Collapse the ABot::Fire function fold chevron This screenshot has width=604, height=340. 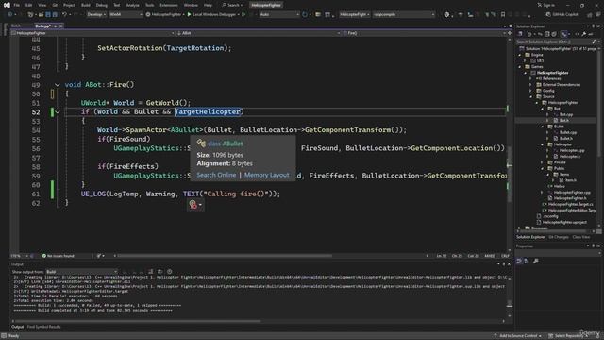click(x=57, y=85)
